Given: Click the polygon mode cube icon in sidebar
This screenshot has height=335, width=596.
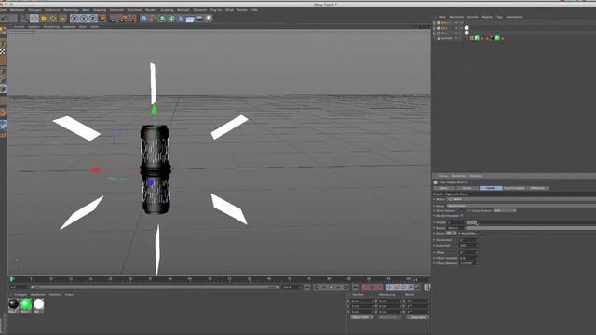Looking at the screenshot, I should click(x=3, y=88).
